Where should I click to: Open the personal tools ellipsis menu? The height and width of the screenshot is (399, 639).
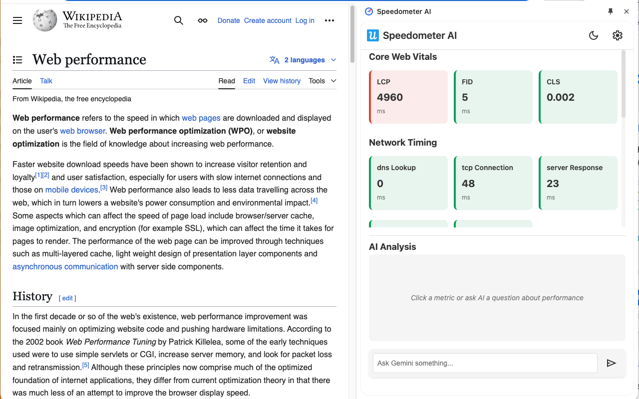pyautogui.click(x=329, y=20)
